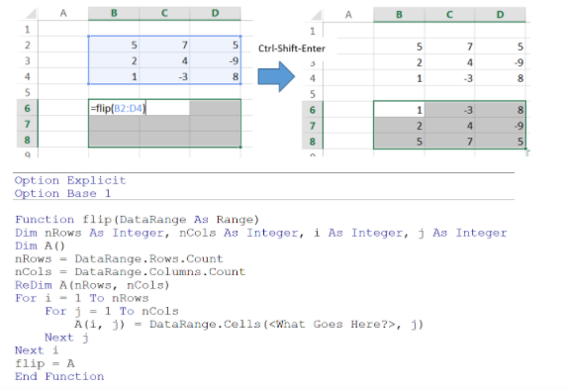This screenshot has width=567, height=390.
Task: Select column C header in the formula sheet
Action: (x=164, y=14)
